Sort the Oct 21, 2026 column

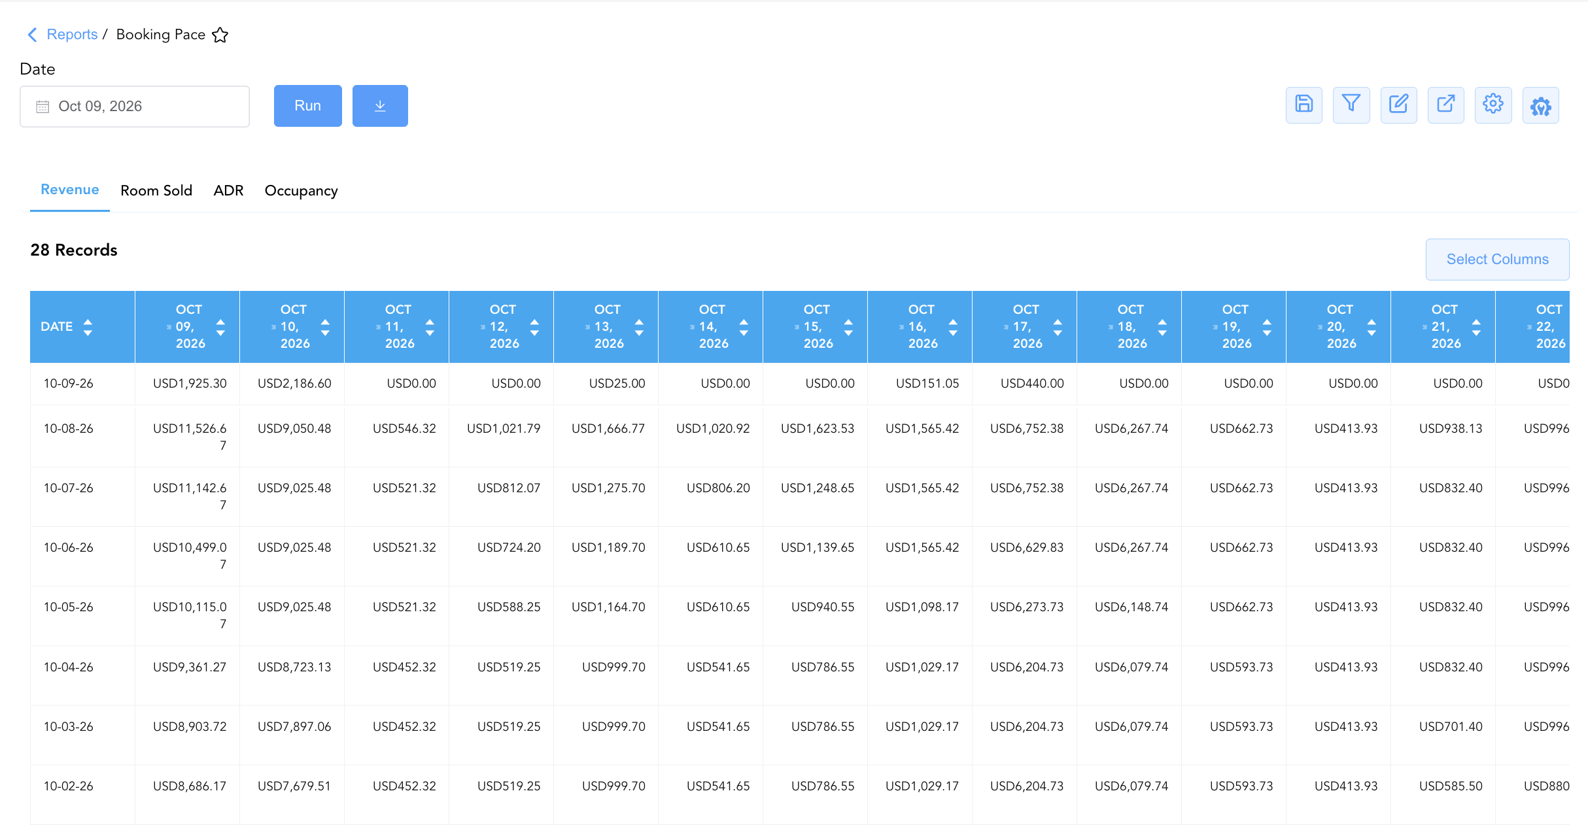tap(1476, 327)
